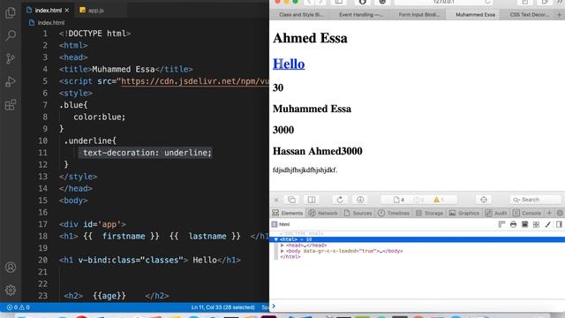Click the Safari share button
565x318 pixels.
point(525,2)
